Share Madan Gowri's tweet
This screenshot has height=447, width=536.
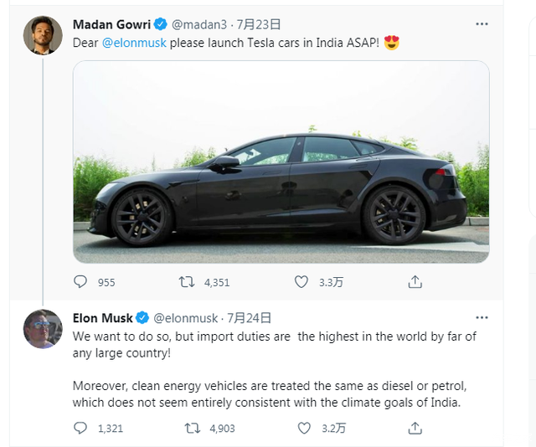(x=415, y=282)
